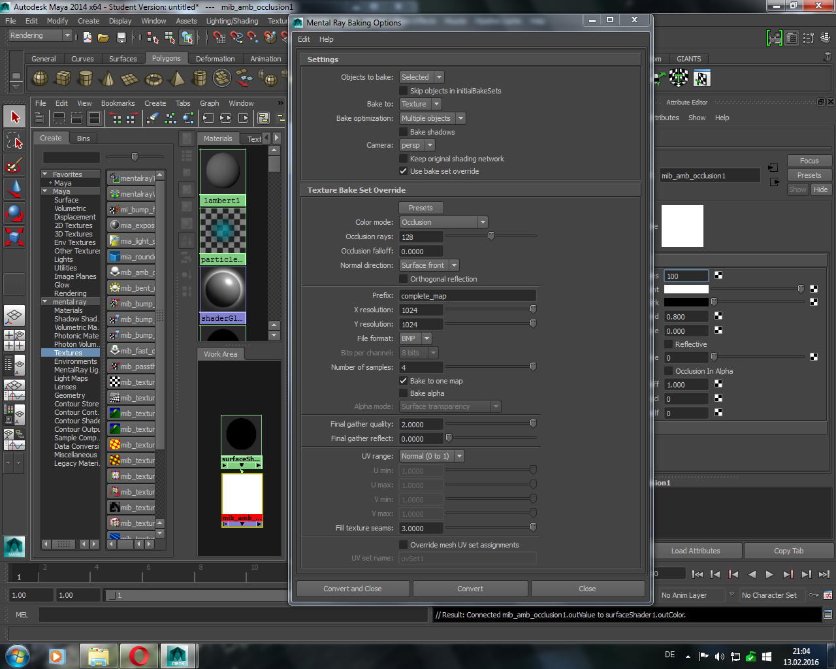Viewport: 836px width, 669px height.
Task: Select the polygon sphere shelf icon
Action: coord(40,78)
